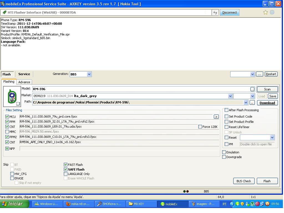Click the small box beside Model field
This screenshot has width=284, height=213.
(252, 89)
